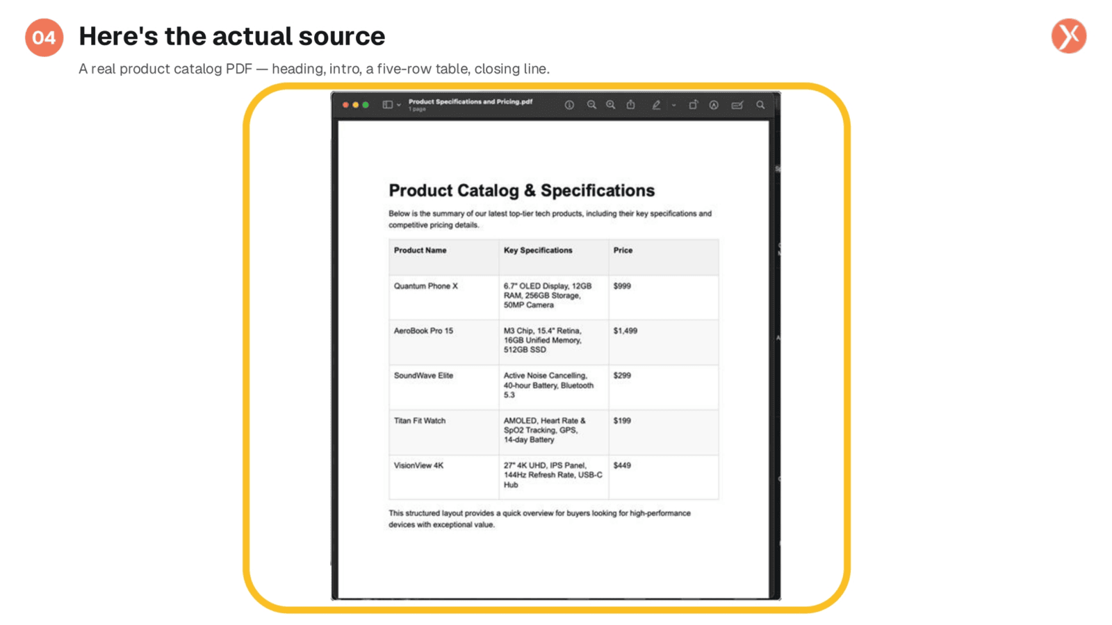Open the Share icon in Preview toolbar
The height and width of the screenshot is (625, 1112).
(631, 104)
